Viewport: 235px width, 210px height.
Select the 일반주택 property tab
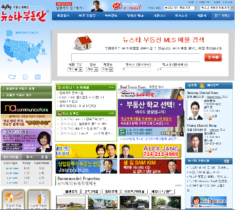pyautogui.click(x=71, y=192)
